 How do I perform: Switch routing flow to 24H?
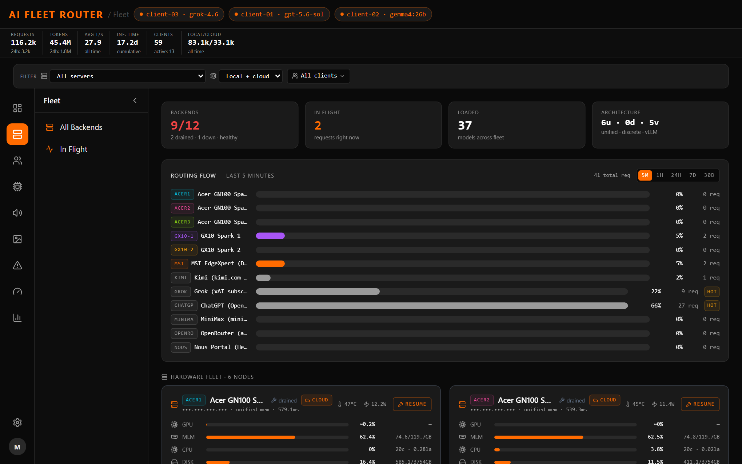pos(676,175)
